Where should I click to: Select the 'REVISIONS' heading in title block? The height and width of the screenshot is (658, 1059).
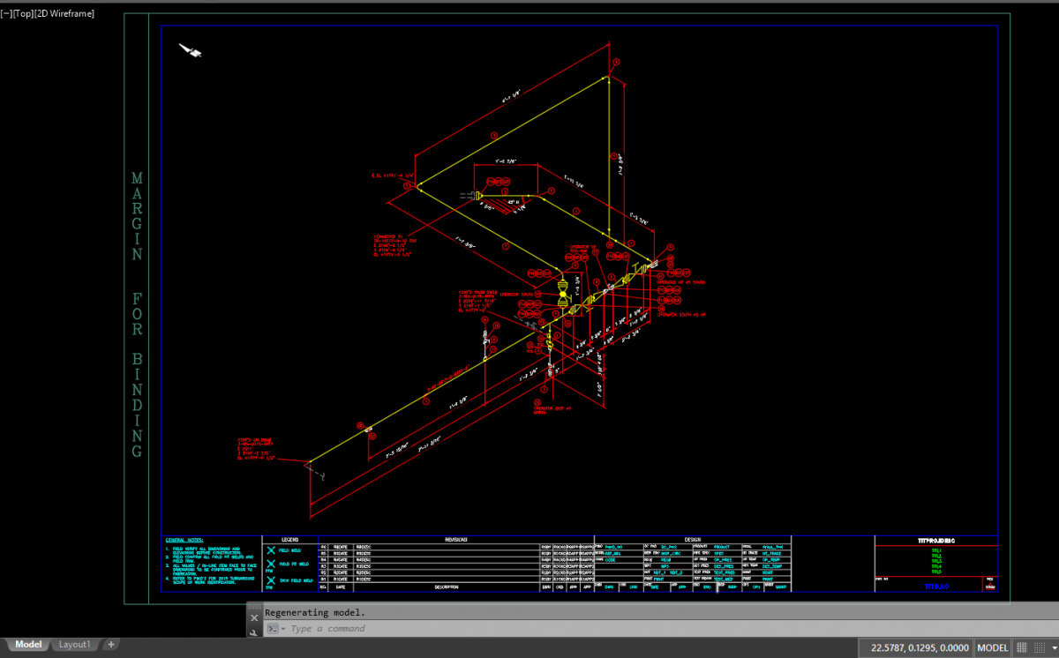(456, 540)
